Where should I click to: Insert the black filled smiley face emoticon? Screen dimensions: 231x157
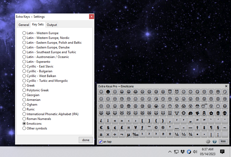108,92
